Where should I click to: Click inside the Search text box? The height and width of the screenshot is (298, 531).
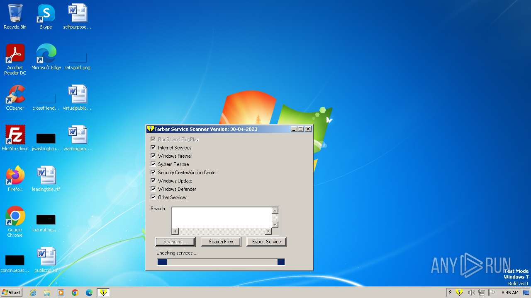222,217
